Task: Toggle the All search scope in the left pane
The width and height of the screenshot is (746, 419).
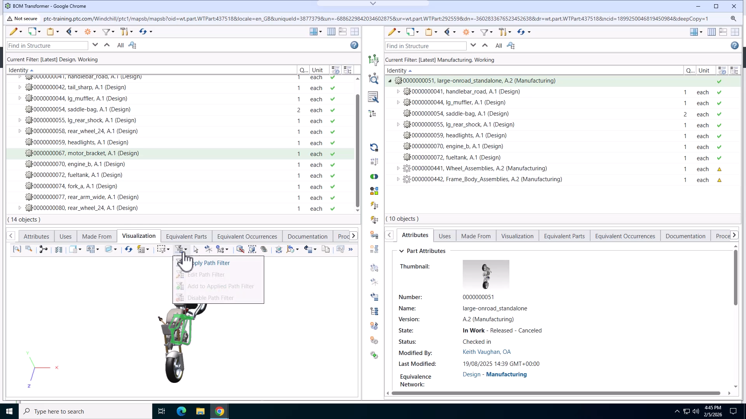Action: click(x=120, y=45)
